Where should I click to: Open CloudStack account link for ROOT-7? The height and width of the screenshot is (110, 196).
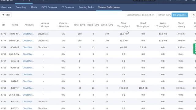[x=28, y=88]
